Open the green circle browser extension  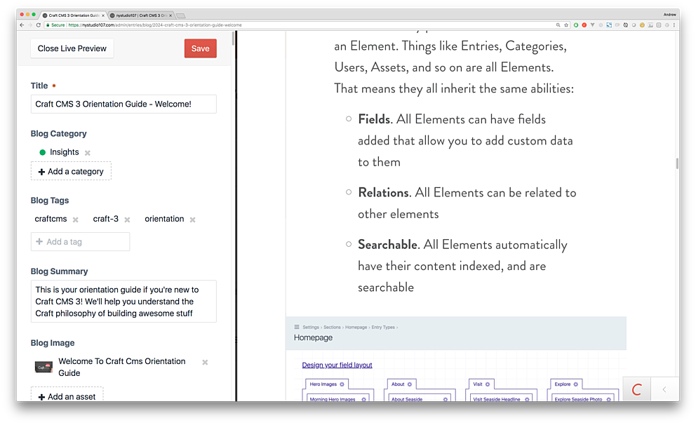click(x=576, y=25)
